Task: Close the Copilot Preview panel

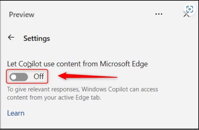Action: point(186,14)
